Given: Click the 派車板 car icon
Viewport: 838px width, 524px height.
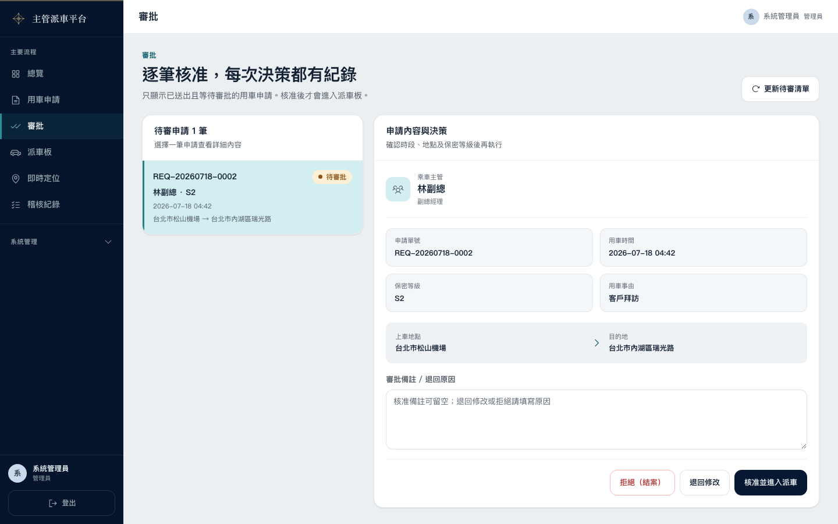Looking at the screenshot, I should point(16,153).
